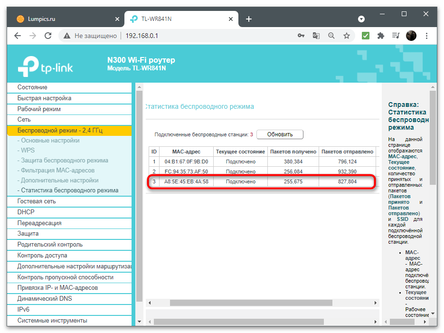Open the Chrome three-dot menu
444x333 pixels.
pyautogui.click(x=426, y=36)
